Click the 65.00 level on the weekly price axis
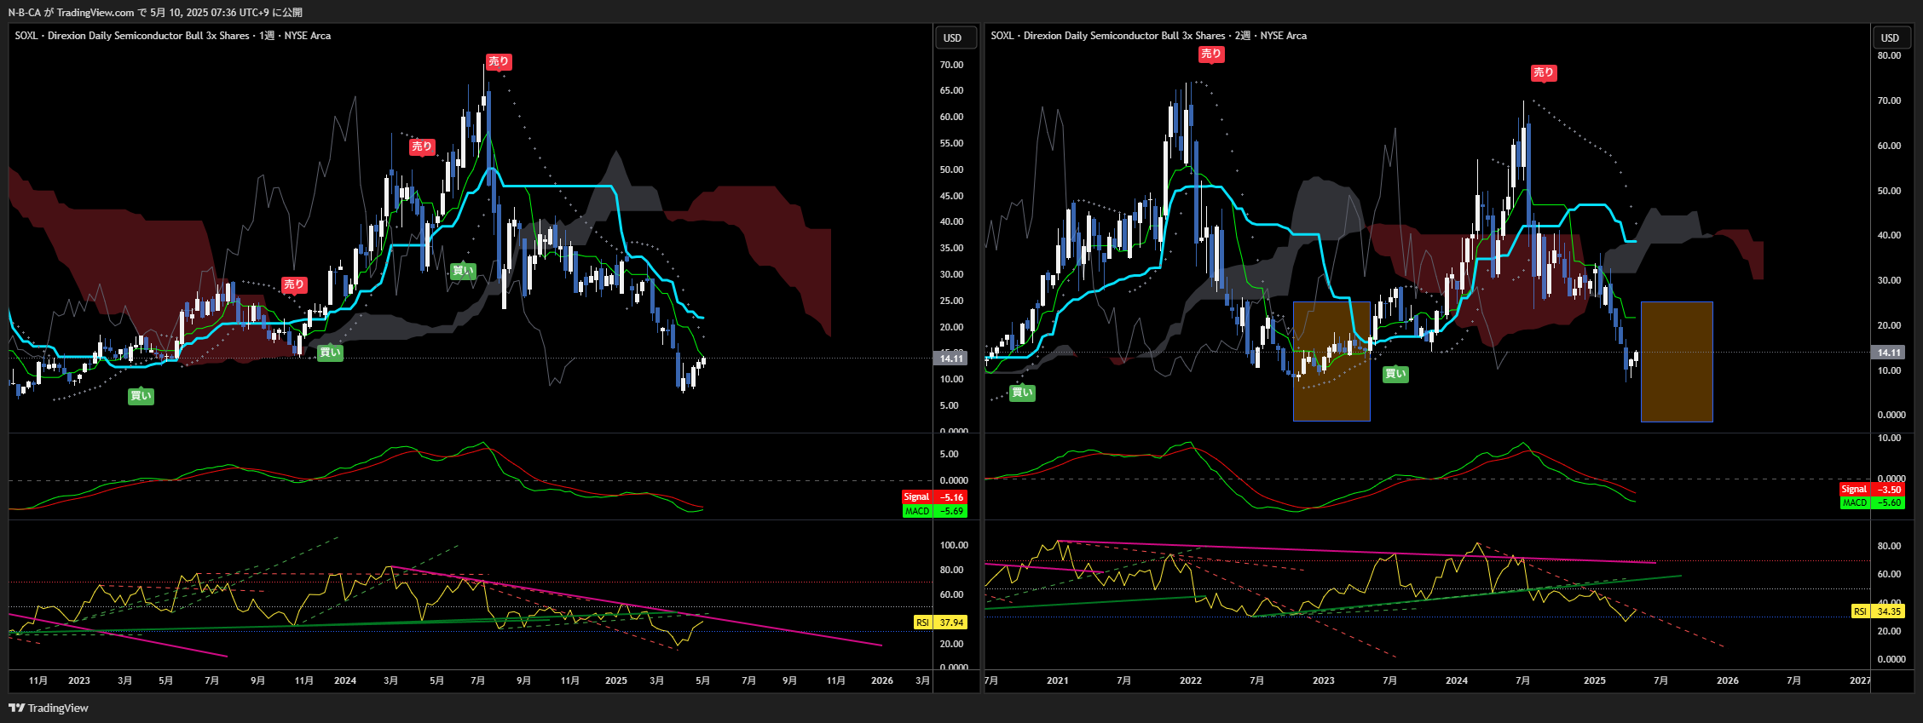Viewport: 1923px width, 723px height. (951, 90)
